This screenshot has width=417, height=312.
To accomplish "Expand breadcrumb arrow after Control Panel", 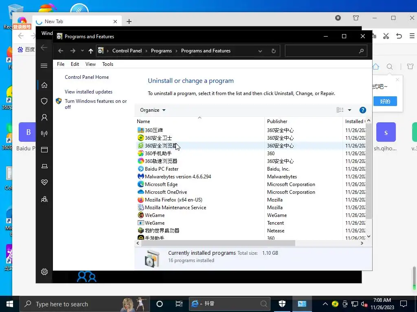I will (x=146, y=51).
